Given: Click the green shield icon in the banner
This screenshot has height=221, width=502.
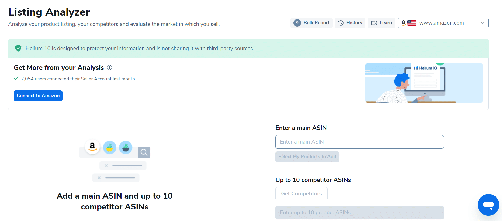Looking at the screenshot, I should click(x=18, y=48).
